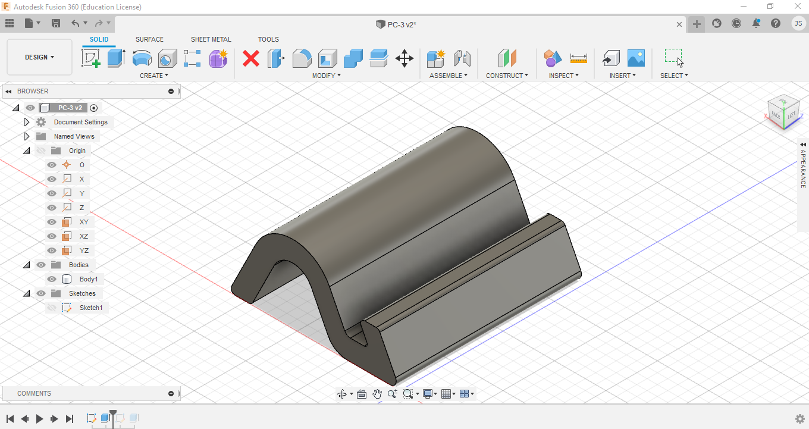Viewport: 809px width, 429px height.
Task: Open the Rectangular Pattern tool
Action: tap(193, 58)
